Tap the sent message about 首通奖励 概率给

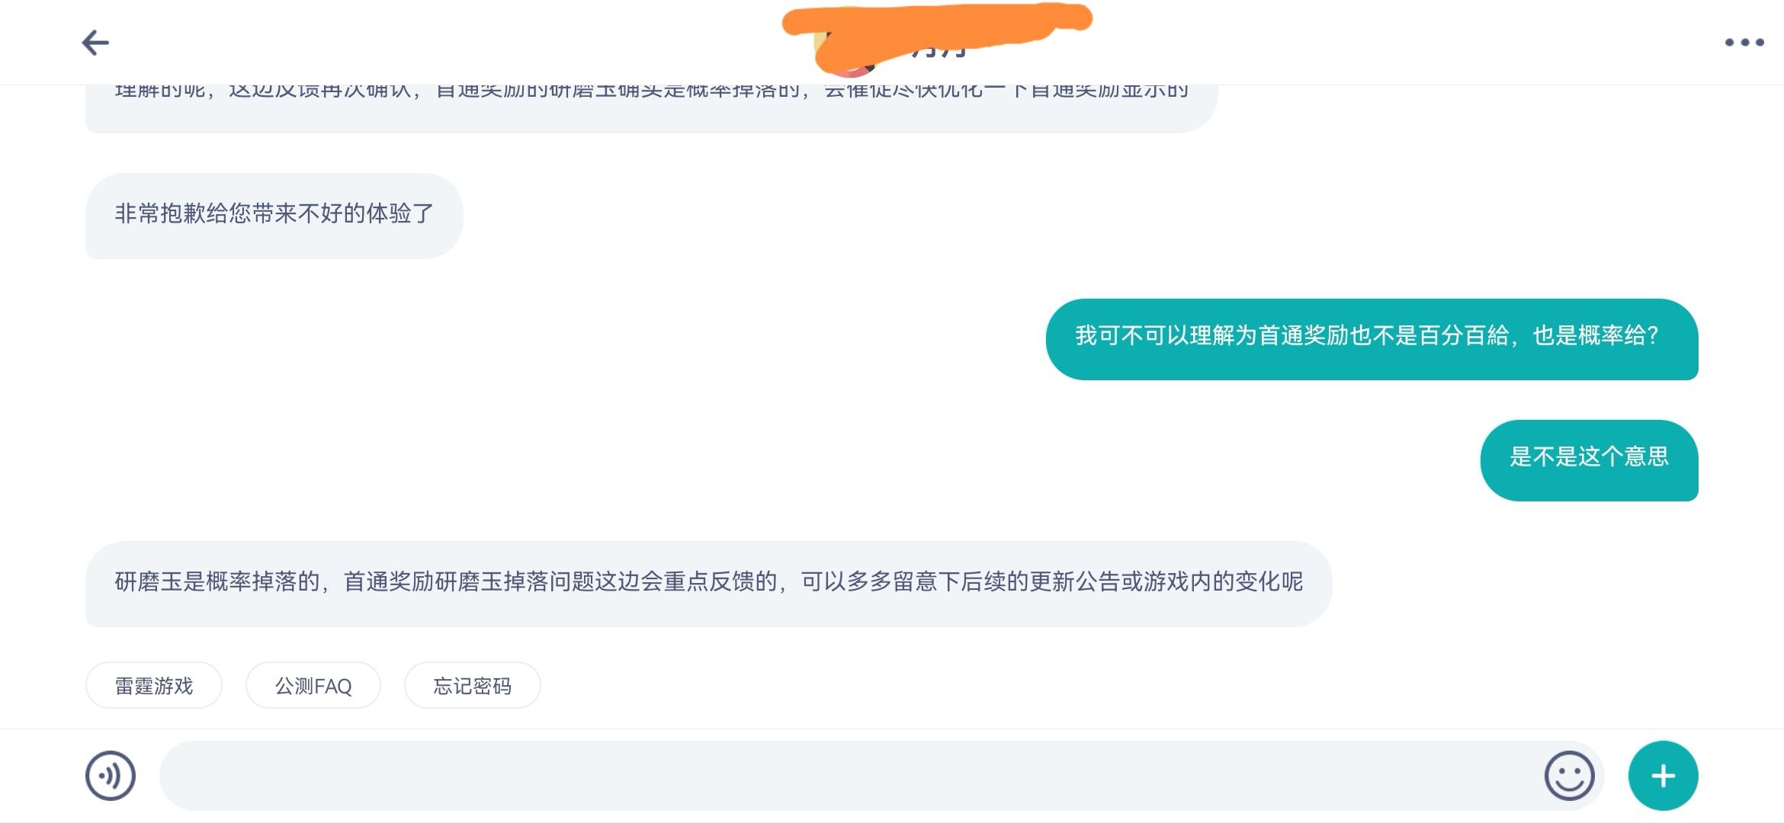coord(1372,339)
